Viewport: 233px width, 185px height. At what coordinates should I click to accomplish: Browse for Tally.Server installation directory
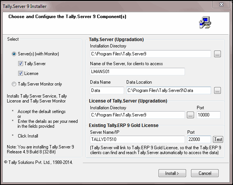tap(217, 54)
